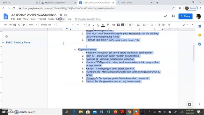The width and height of the screenshot is (204, 115).
Task: Toggle numbered list formatting
Action: [144, 25]
